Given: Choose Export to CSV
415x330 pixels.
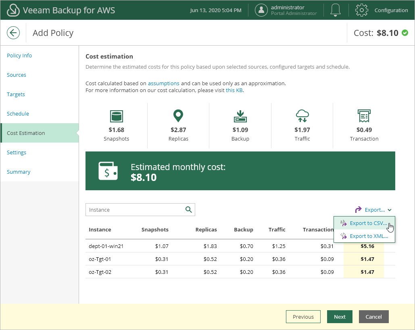Looking at the screenshot, I should click(x=364, y=223).
